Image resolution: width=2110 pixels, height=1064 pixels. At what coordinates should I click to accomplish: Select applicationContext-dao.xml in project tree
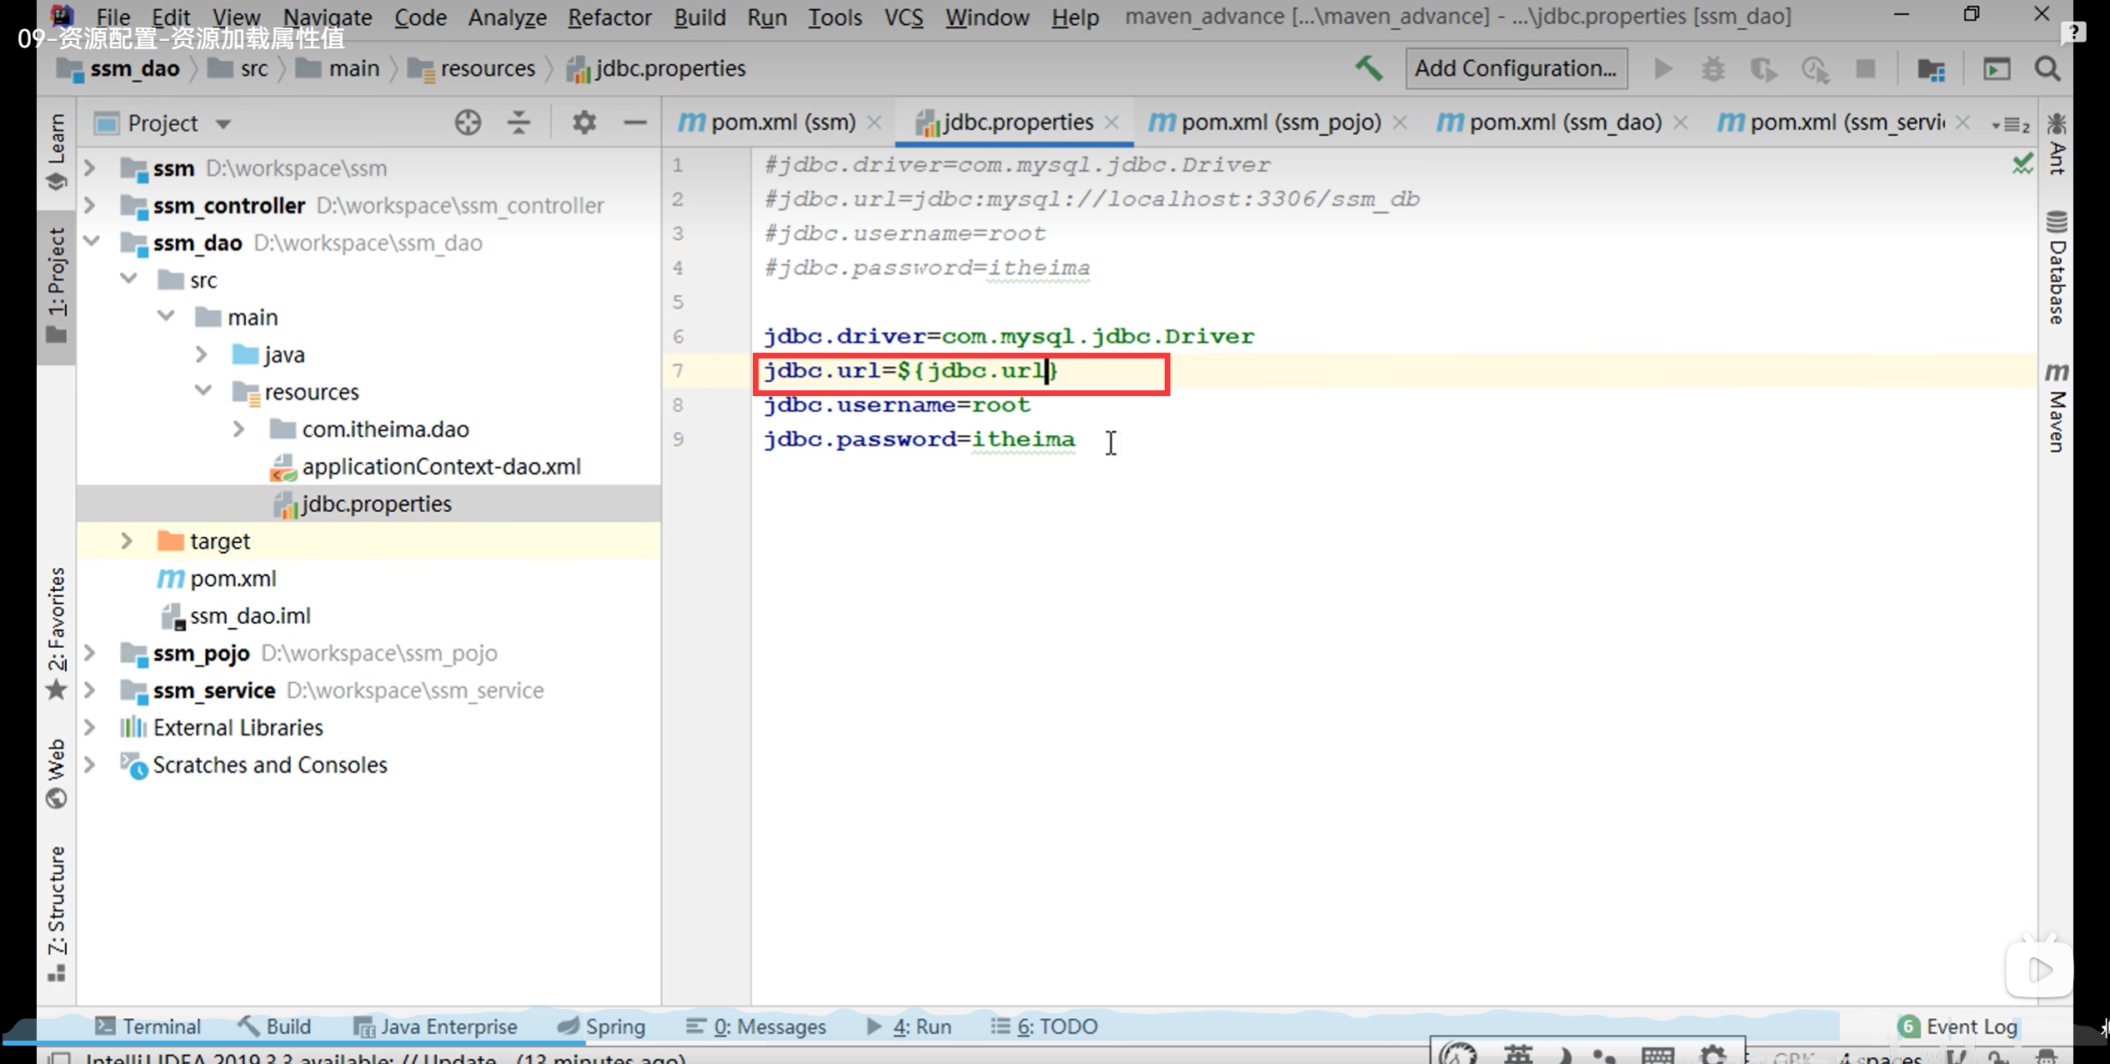point(441,467)
